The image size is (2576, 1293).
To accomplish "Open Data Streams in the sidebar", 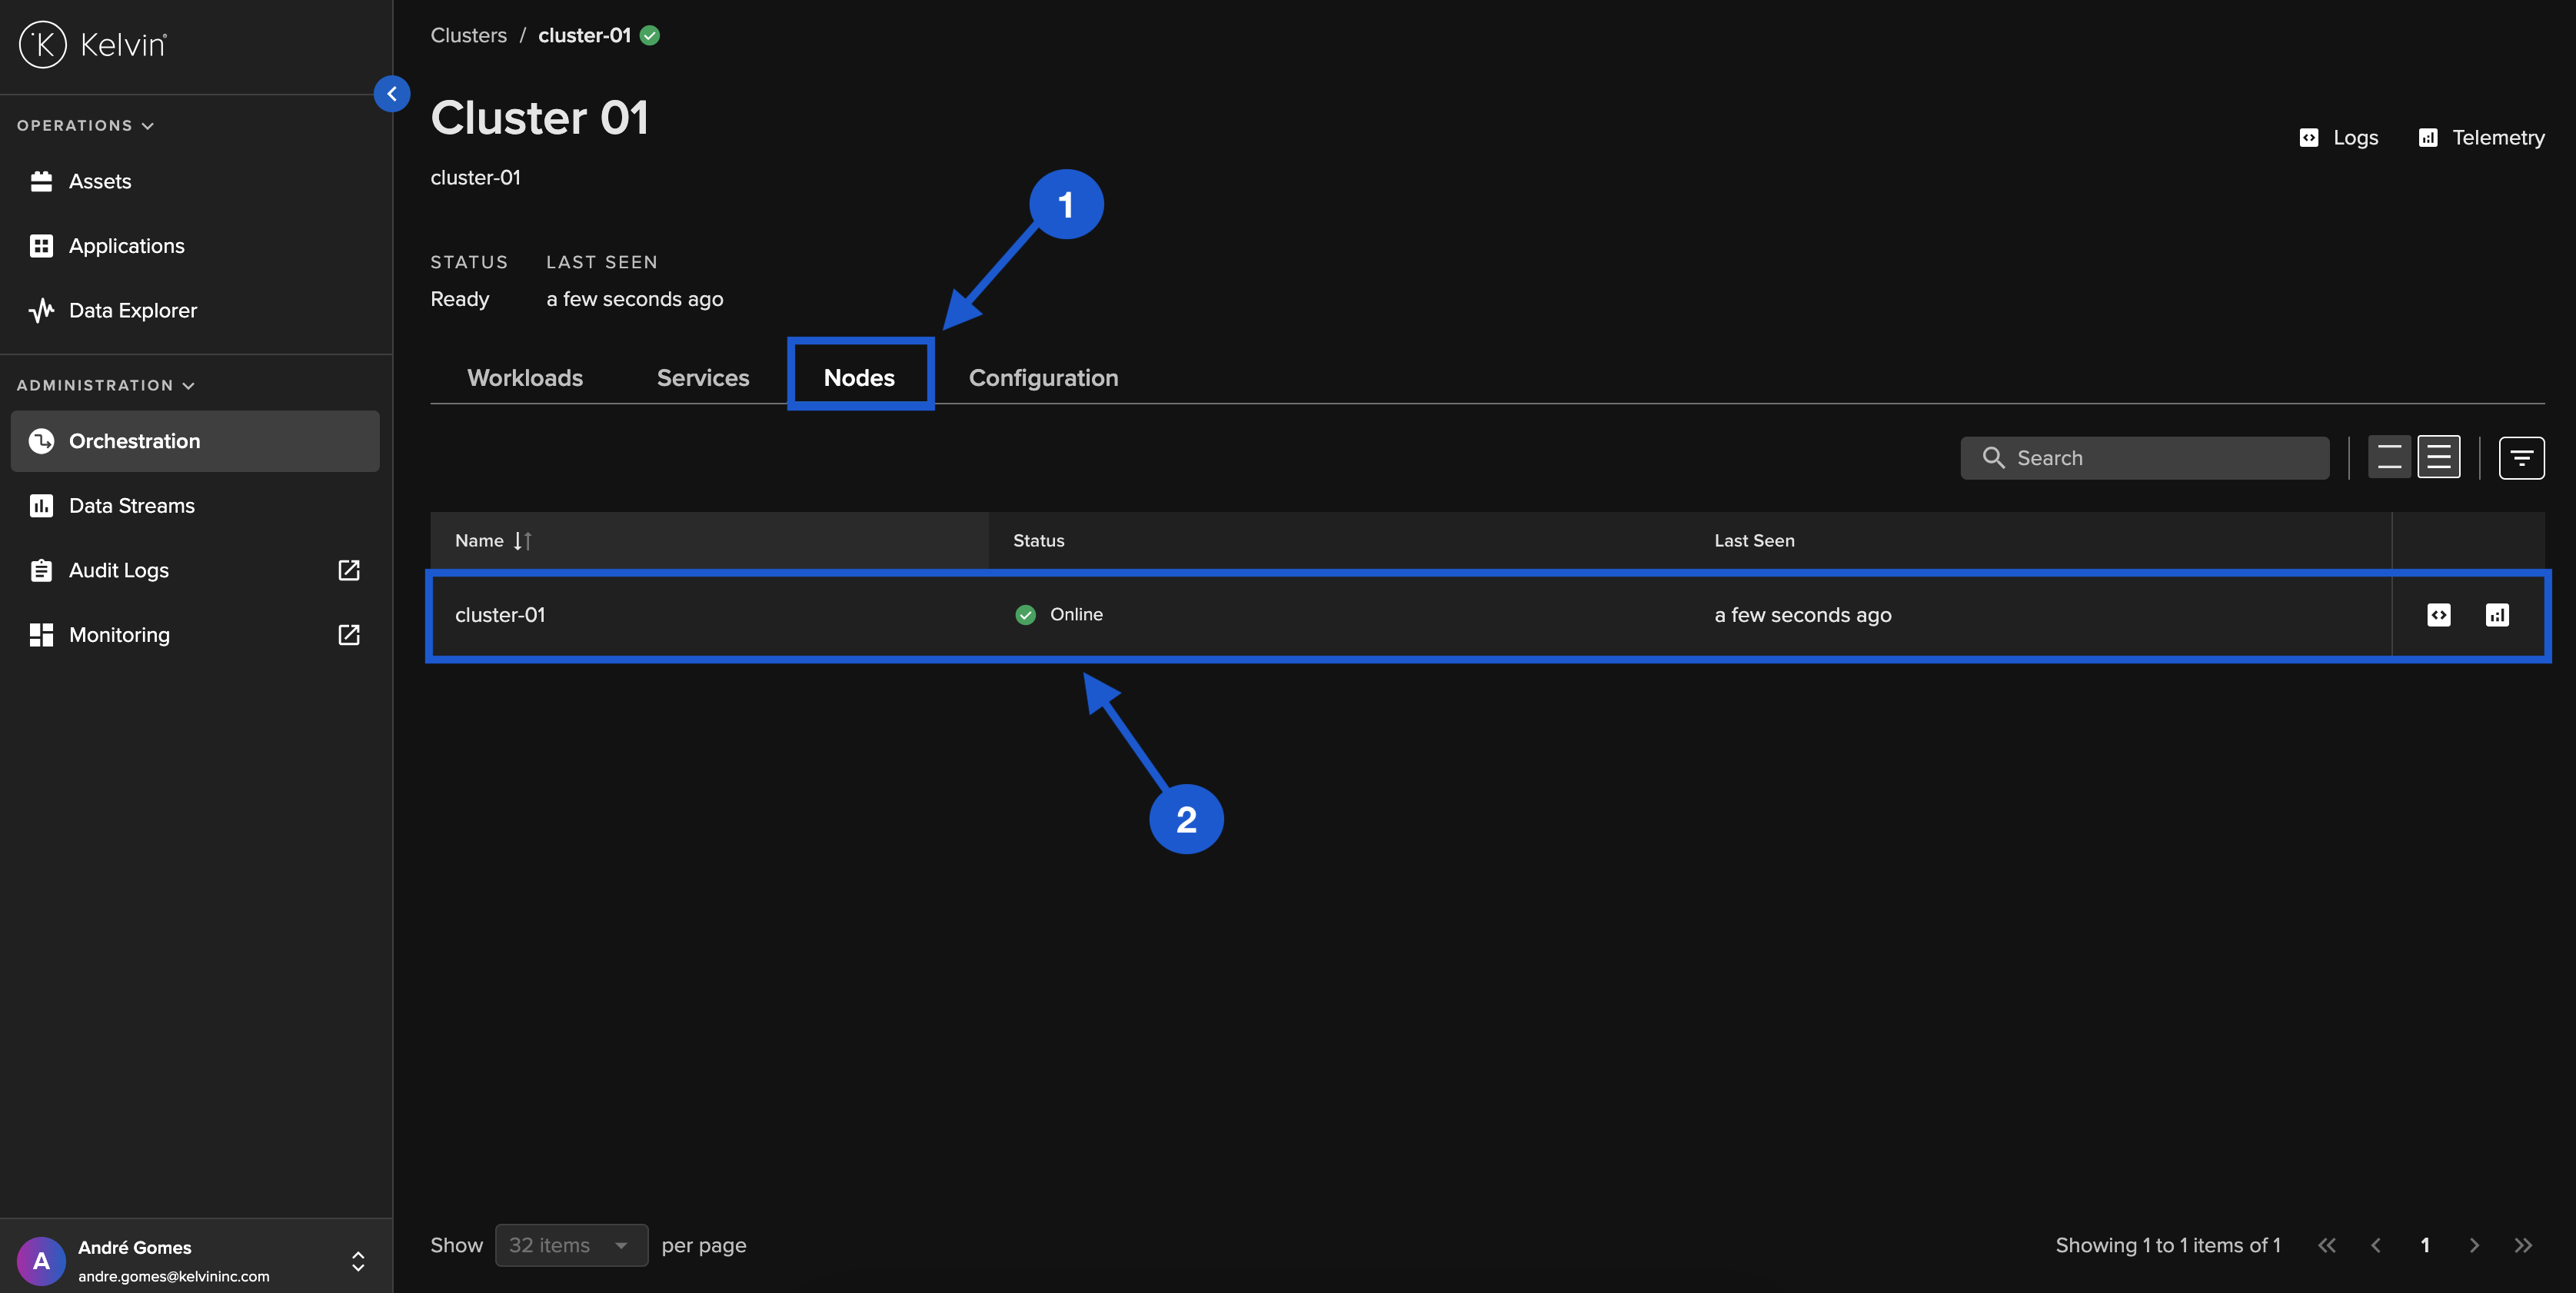I will point(130,505).
